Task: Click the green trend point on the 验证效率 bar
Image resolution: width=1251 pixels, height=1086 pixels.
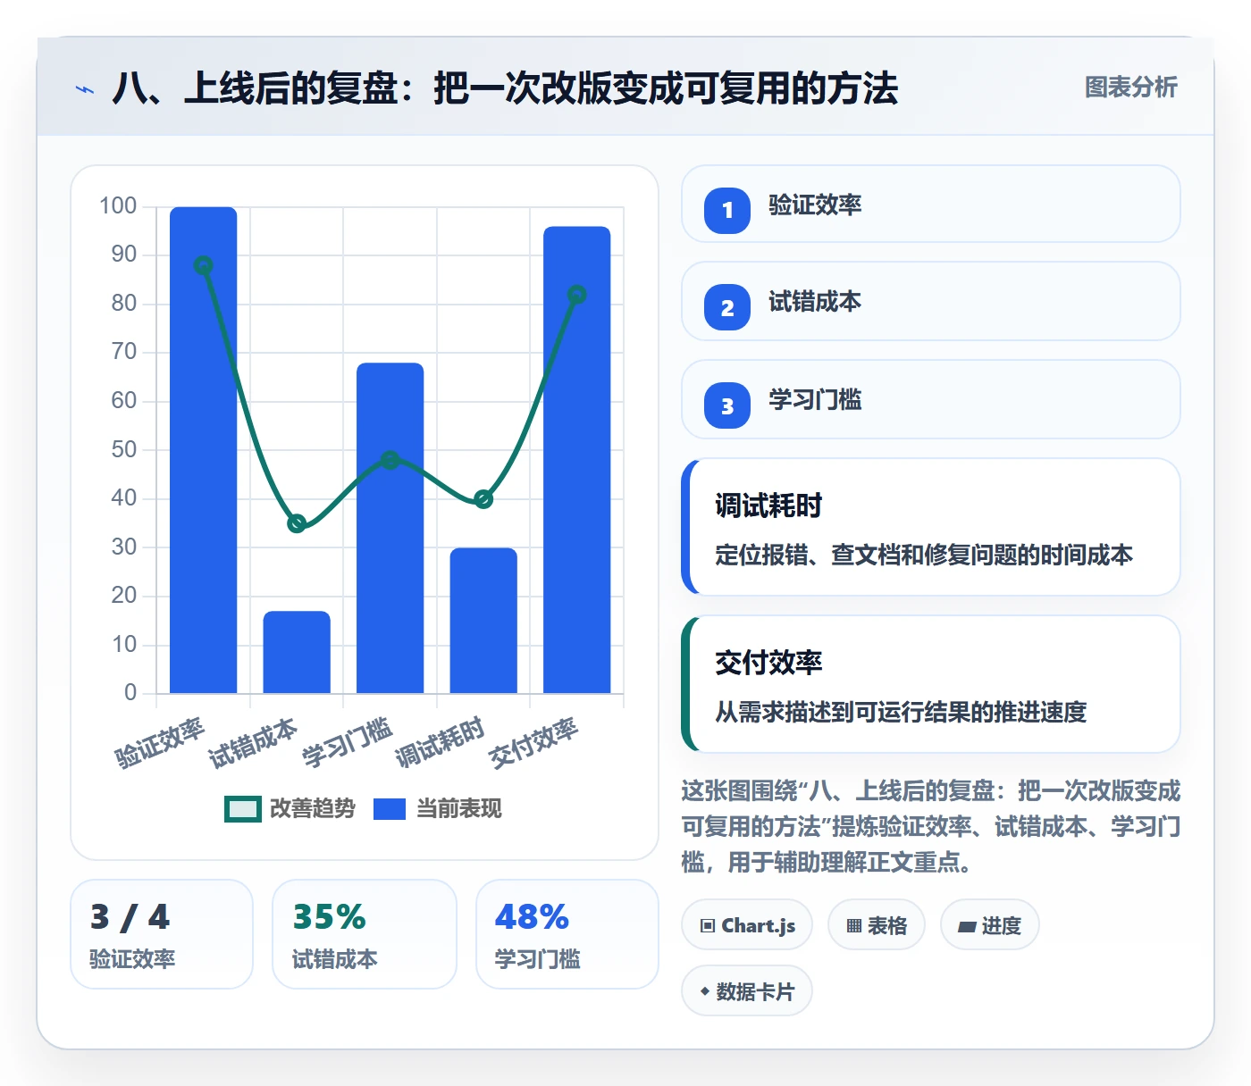Action: click(204, 265)
